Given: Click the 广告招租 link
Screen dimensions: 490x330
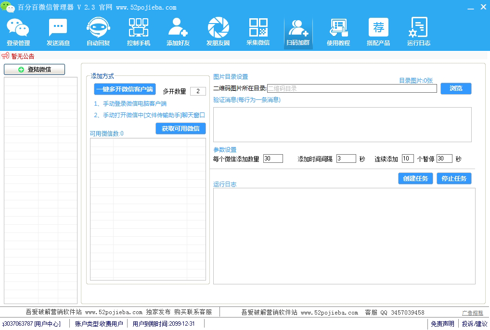Looking at the screenshot, I should [472, 313].
